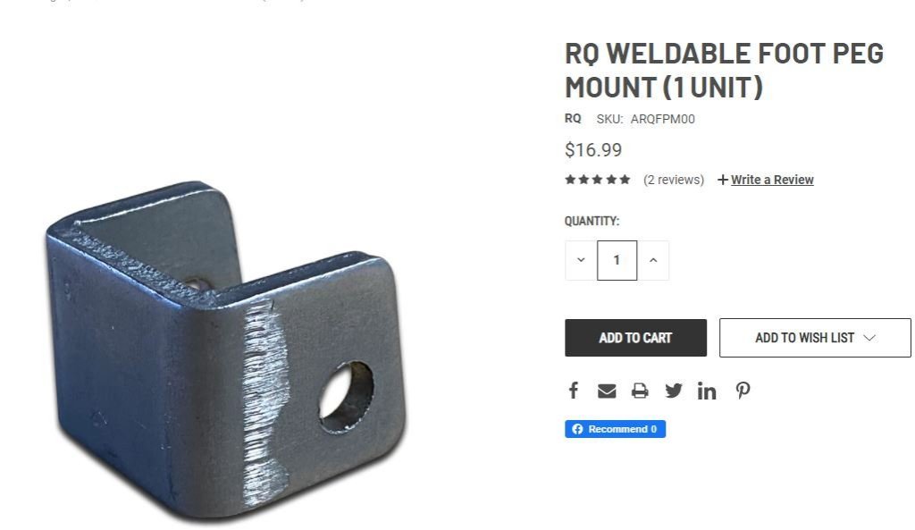Click the printer icon to print page

(640, 391)
